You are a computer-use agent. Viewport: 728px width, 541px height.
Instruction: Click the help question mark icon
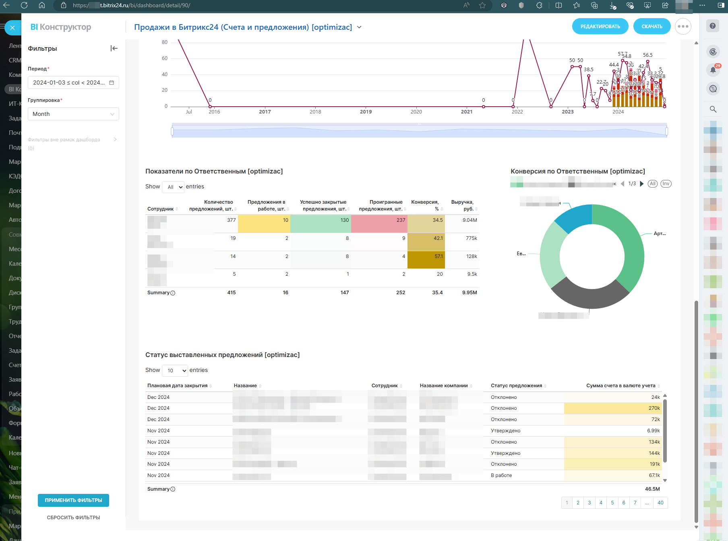(x=713, y=26)
